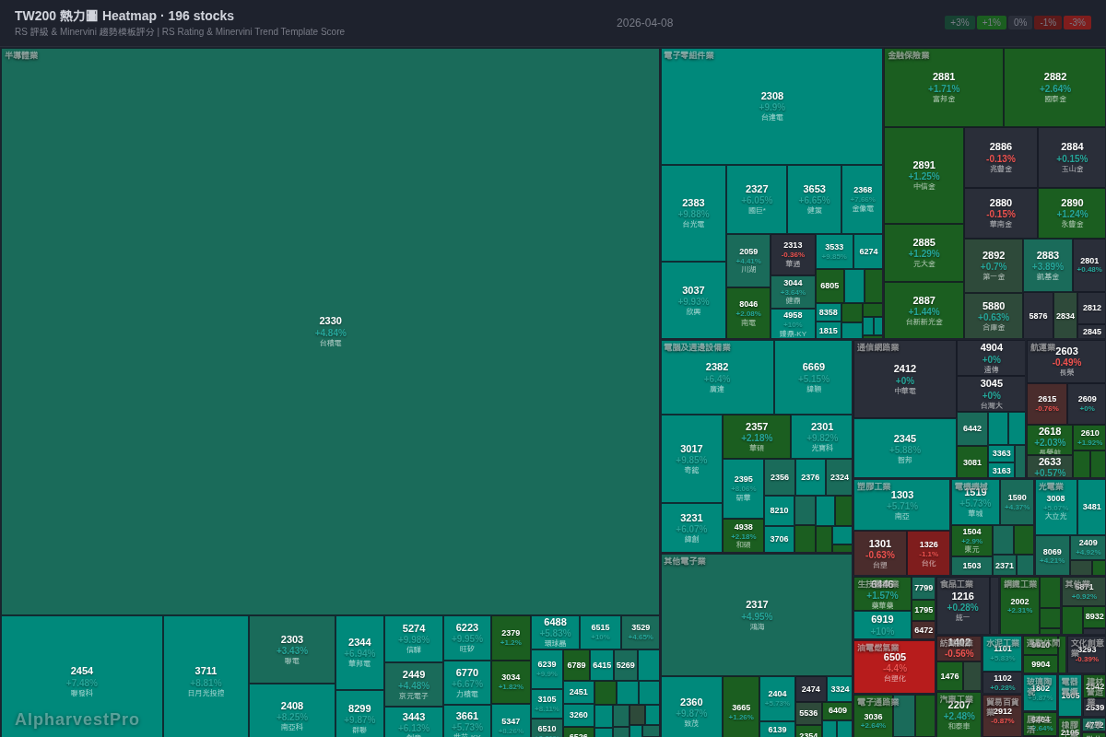
Task: Open the 2383 台光電 tile
Action: (693, 213)
